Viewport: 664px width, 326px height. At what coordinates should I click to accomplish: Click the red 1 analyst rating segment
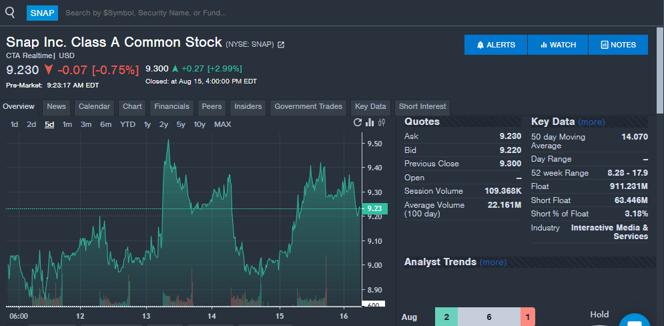click(528, 317)
